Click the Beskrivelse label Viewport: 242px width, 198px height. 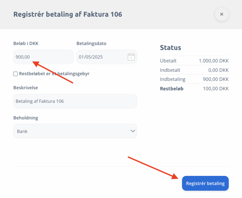pyautogui.click(x=26, y=88)
